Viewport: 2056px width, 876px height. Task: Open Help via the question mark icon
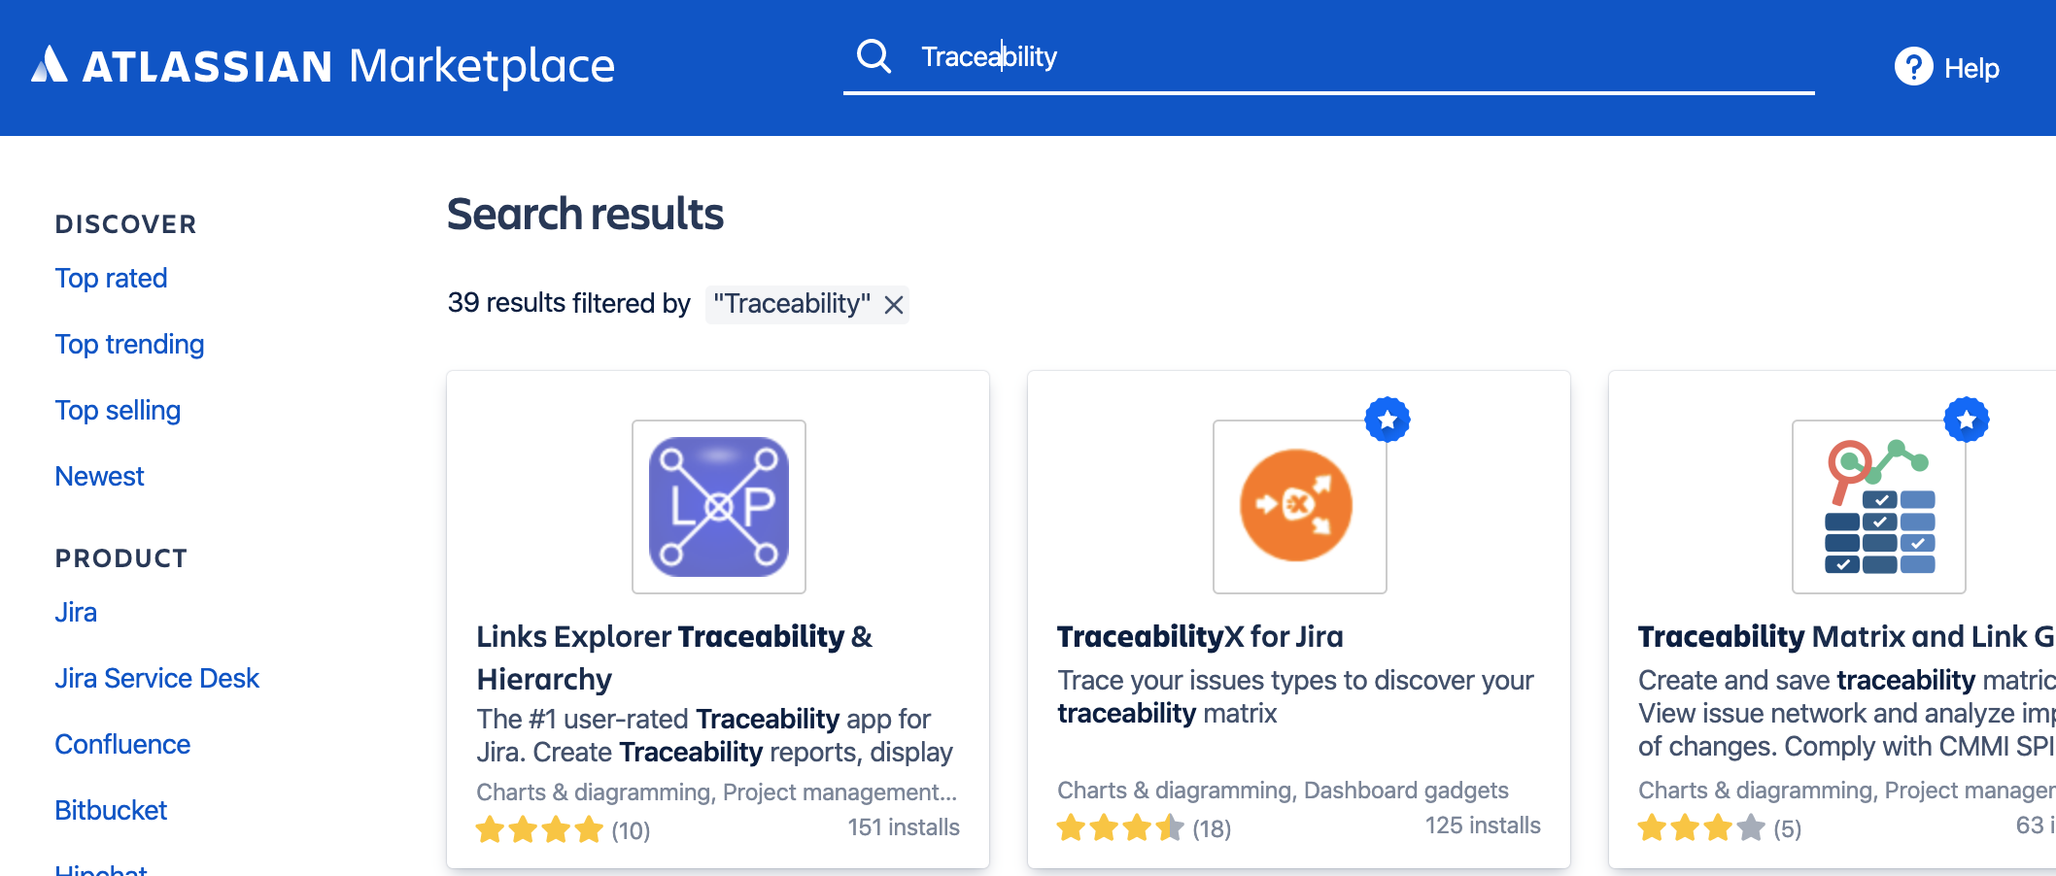(x=1911, y=67)
